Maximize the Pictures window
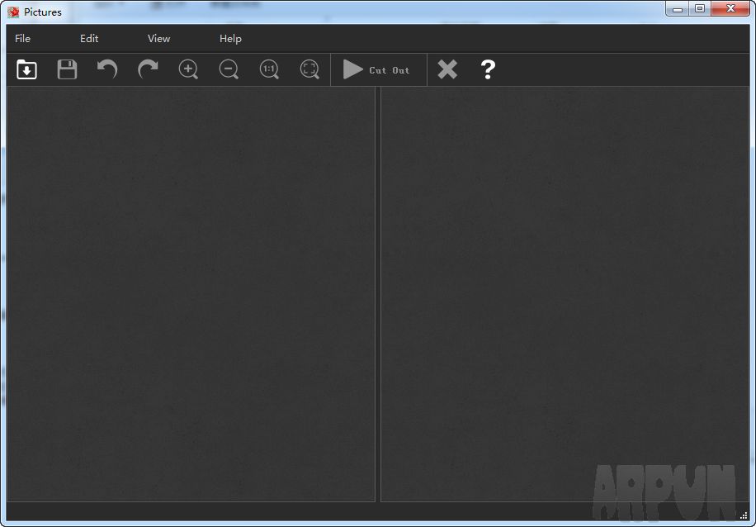Image resolution: width=756 pixels, height=527 pixels. pos(700,9)
